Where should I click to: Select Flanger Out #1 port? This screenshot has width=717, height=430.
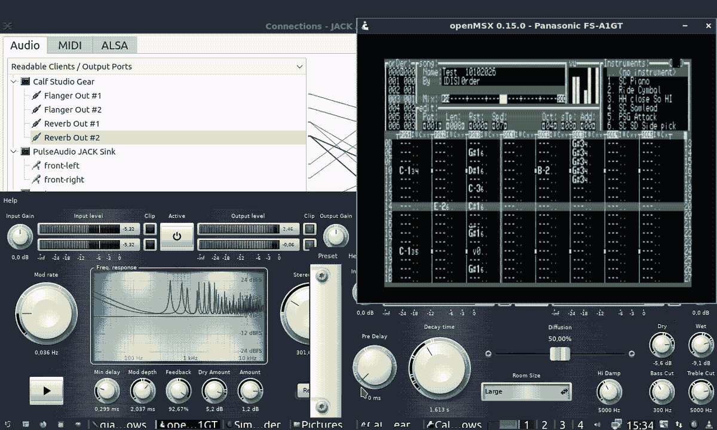pos(72,96)
